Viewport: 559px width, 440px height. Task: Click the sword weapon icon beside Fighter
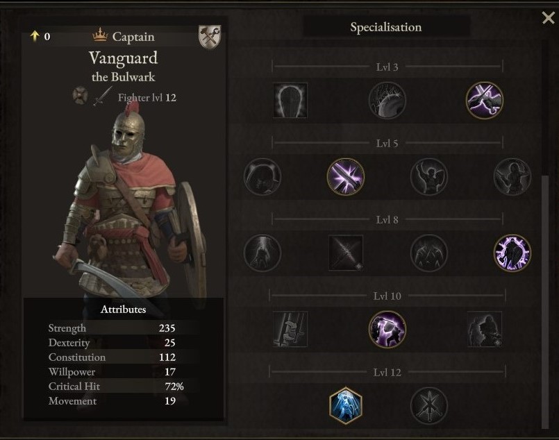103,96
